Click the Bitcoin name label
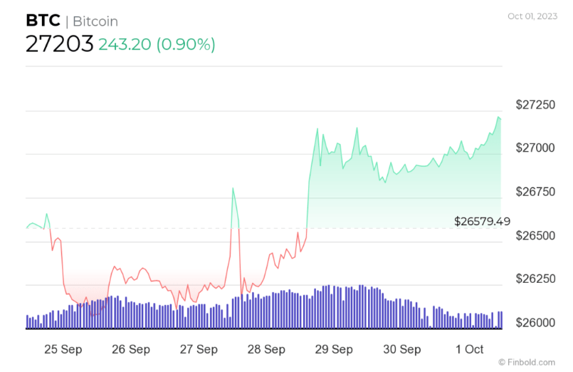The height and width of the screenshot is (372, 573). (95, 21)
